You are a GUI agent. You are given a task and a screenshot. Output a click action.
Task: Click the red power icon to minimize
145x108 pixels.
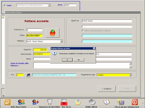pyautogui.click(x=135, y=102)
